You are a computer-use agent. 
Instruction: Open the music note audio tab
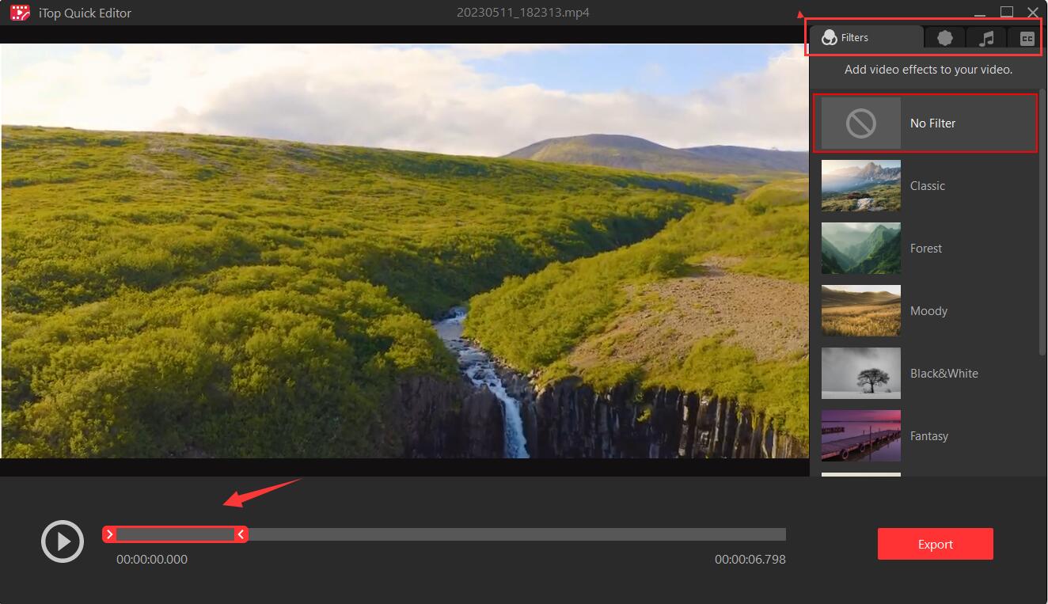[986, 38]
